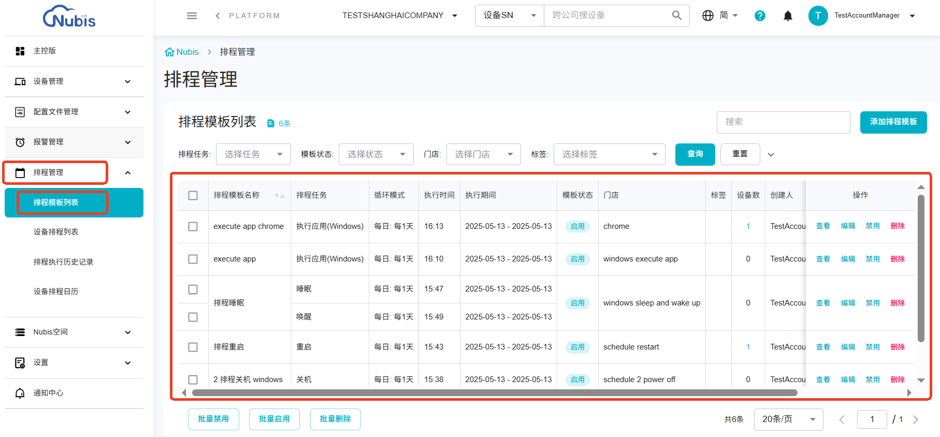Screen dimensions: 940x437
Task: Click the 查询 button
Action: (695, 154)
